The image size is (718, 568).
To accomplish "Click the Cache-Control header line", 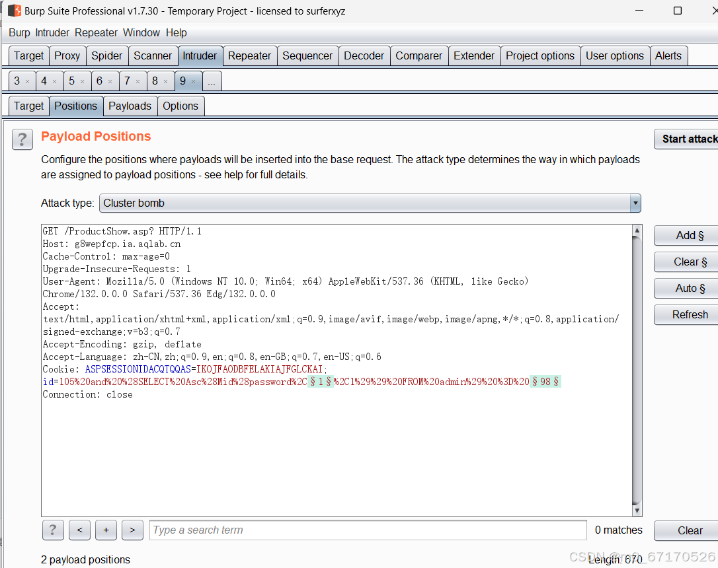I will click(x=106, y=256).
